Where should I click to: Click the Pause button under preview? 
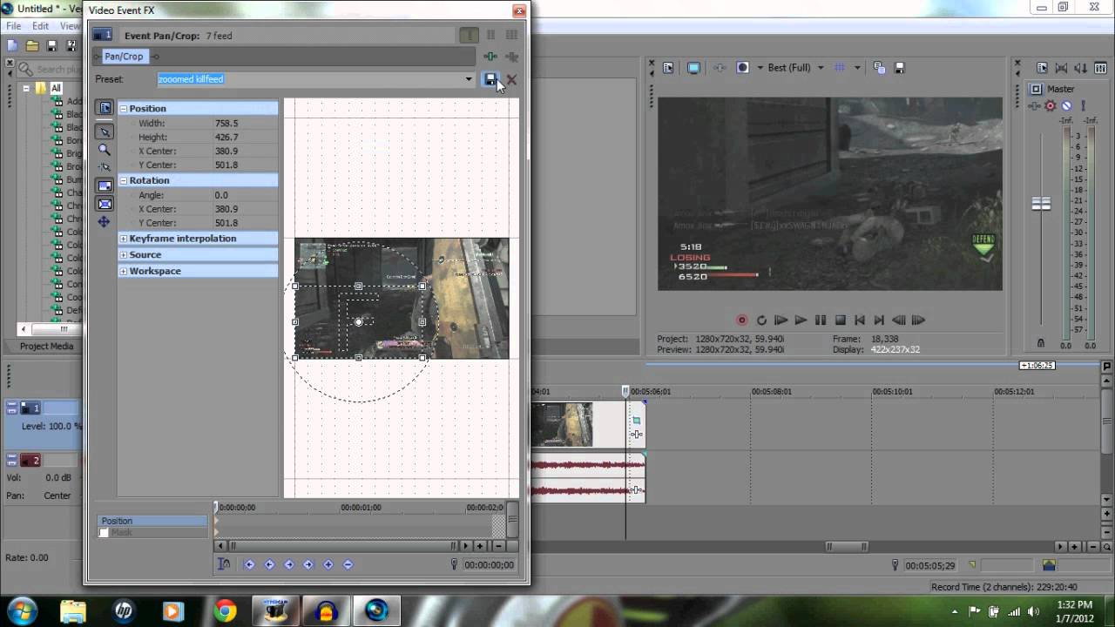pos(821,320)
